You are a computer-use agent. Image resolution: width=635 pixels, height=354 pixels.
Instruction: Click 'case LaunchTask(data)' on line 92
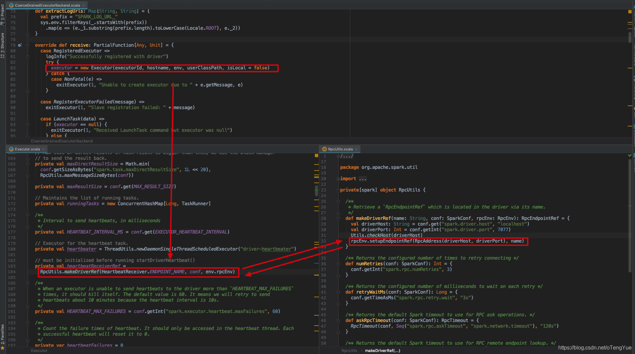(x=72, y=119)
